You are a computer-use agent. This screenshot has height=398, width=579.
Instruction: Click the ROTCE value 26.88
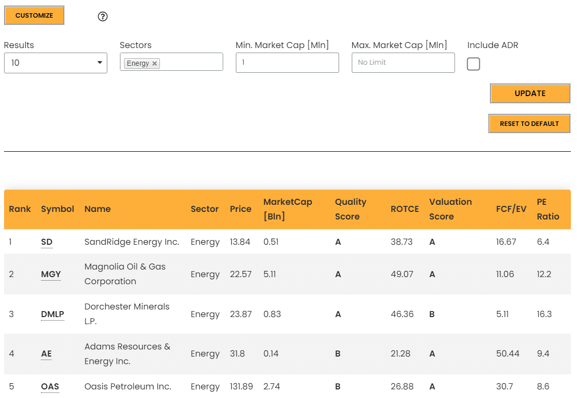(x=402, y=386)
